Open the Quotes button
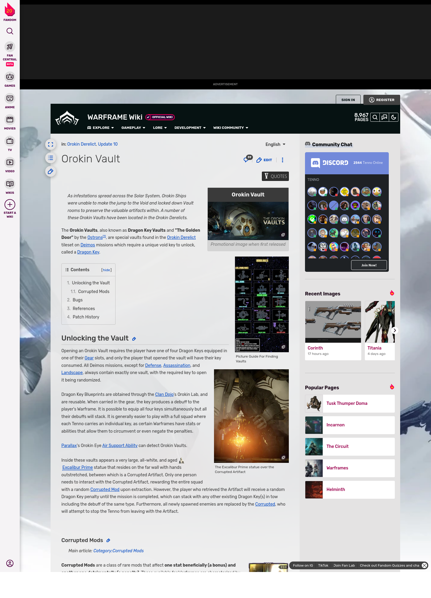 pyautogui.click(x=275, y=176)
